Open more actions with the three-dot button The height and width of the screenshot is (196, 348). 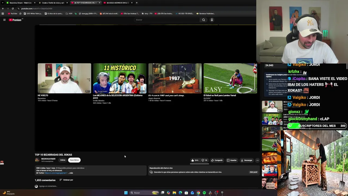(257, 160)
